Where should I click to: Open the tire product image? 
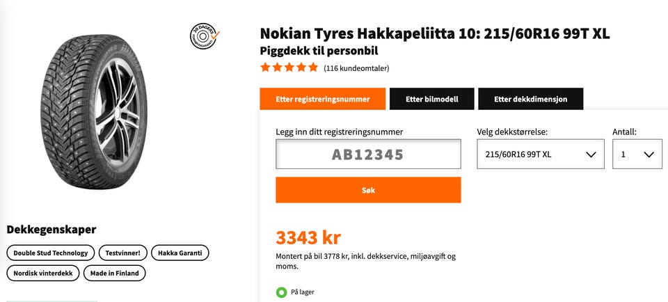(x=94, y=112)
